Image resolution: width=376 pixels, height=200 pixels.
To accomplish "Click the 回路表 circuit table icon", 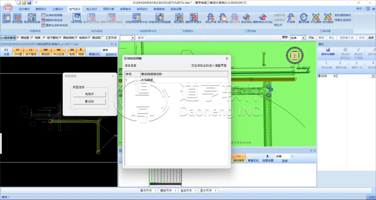I will pos(6,17).
